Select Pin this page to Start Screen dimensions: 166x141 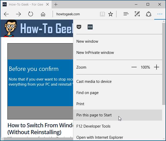(x=94, y=115)
